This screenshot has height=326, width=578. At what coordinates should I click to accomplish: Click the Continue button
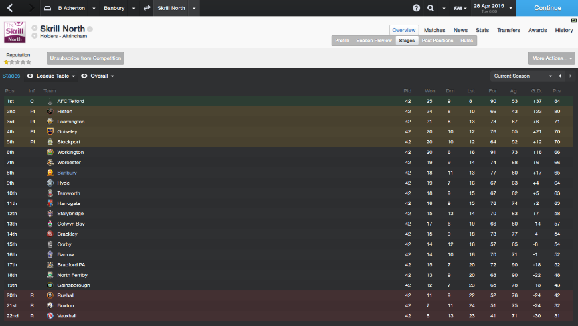[547, 8]
